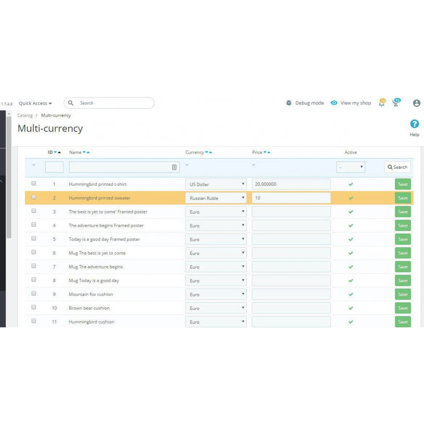Screen dimensions: 424x424
Task: Toggle active checkmark for Hummingbird printed t-shirt
Action: pyautogui.click(x=351, y=184)
